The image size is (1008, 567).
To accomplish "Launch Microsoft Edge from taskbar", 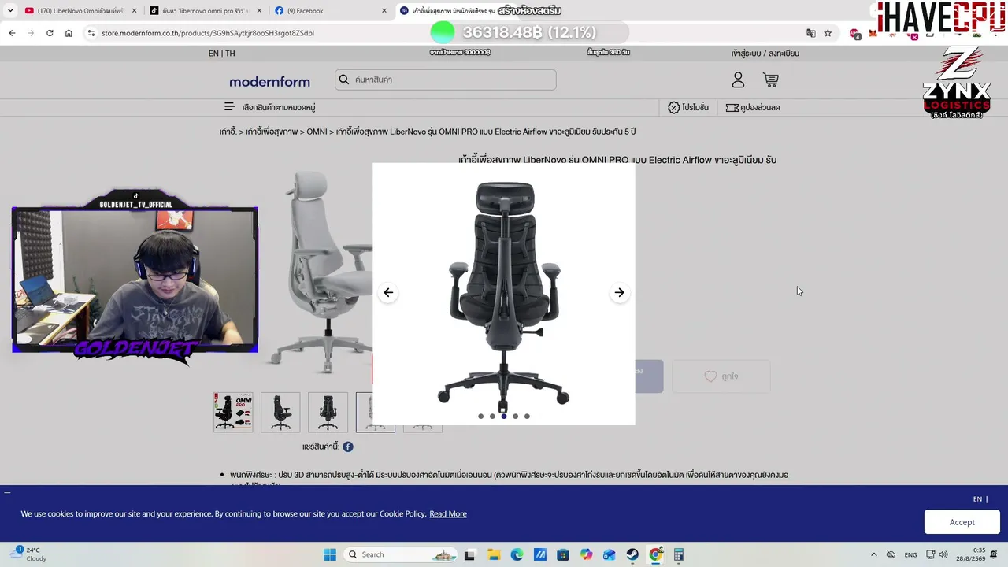I will [517, 554].
